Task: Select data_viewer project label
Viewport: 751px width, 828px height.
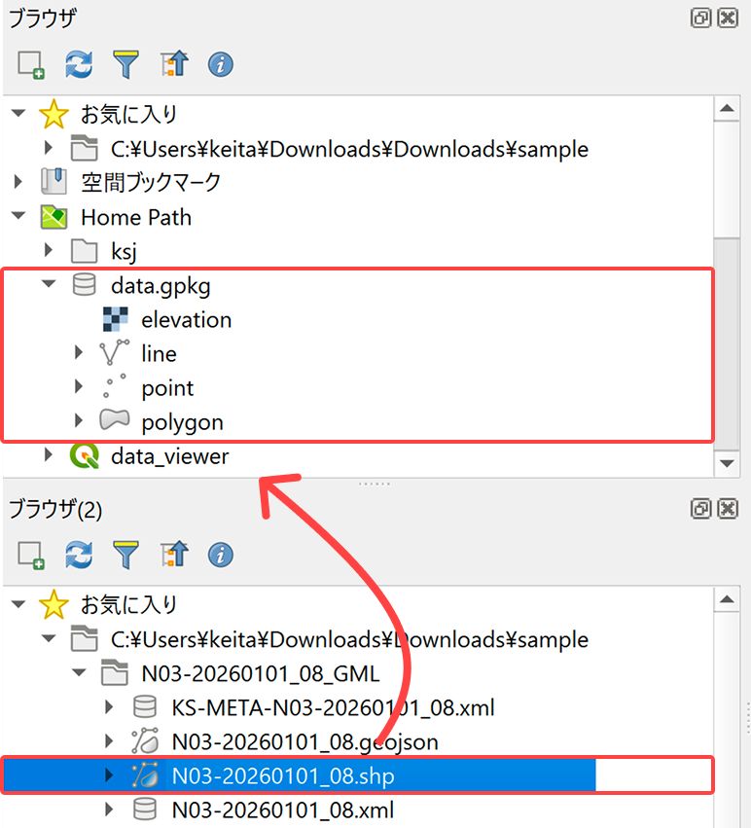Action: [x=169, y=456]
